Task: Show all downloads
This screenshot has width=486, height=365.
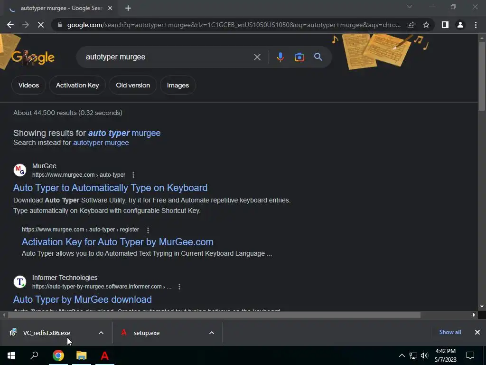Action: point(450,332)
